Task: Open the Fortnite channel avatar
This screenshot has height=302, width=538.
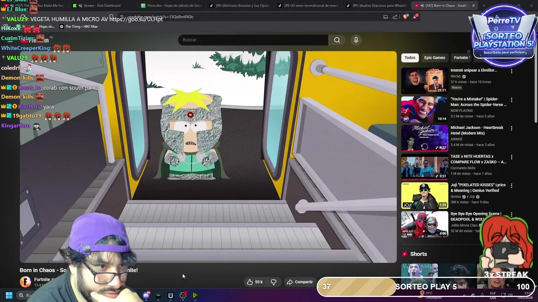Action: (25, 282)
